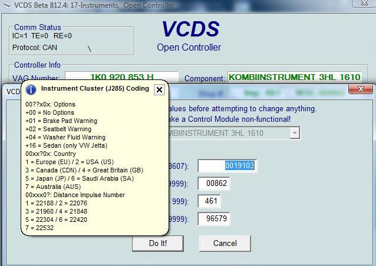The image size is (376, 266).
Task: Close the Instrument Cluster Coding tooltip
Action: (x=159, y=90)
